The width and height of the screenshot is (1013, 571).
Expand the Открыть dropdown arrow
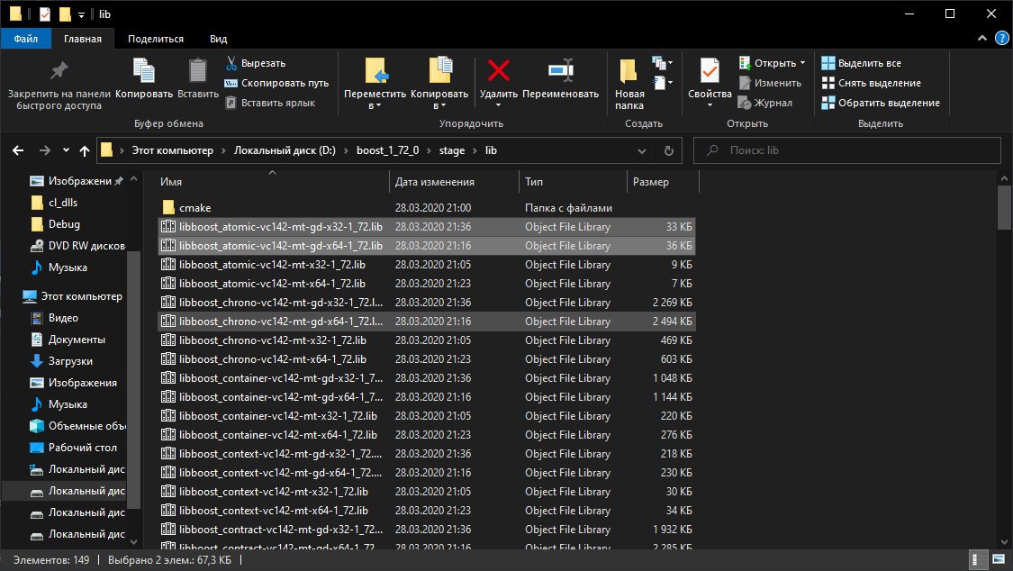click(802, 63)
